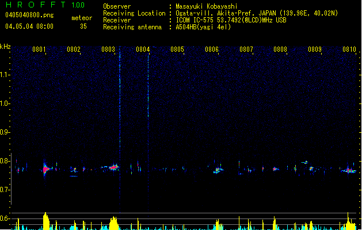Image resolution: width=362 pixels, height=230 pixels.
Task: Click the vertical noise line after 0803
Action: (x=120, y=129)
